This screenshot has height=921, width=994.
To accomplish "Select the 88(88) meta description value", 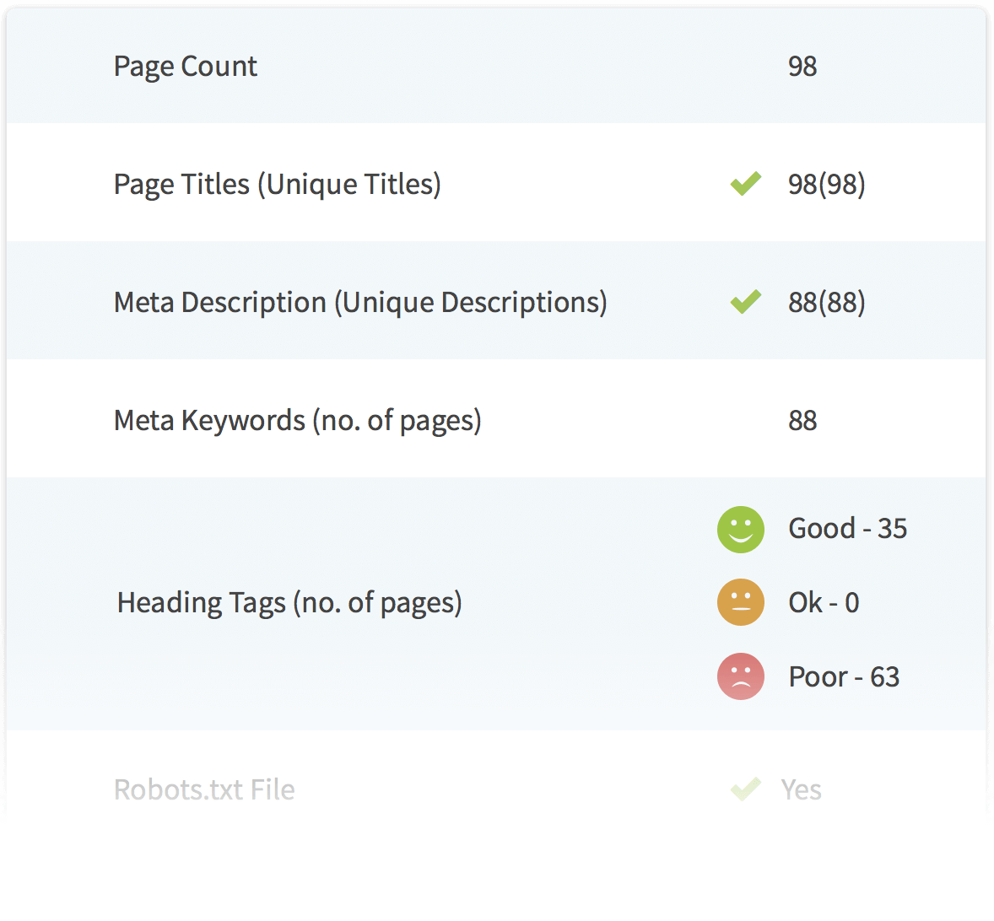I will pos(827,303).
